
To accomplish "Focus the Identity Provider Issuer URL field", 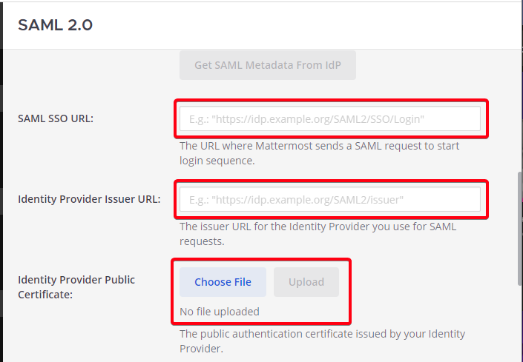I will 330,199.
